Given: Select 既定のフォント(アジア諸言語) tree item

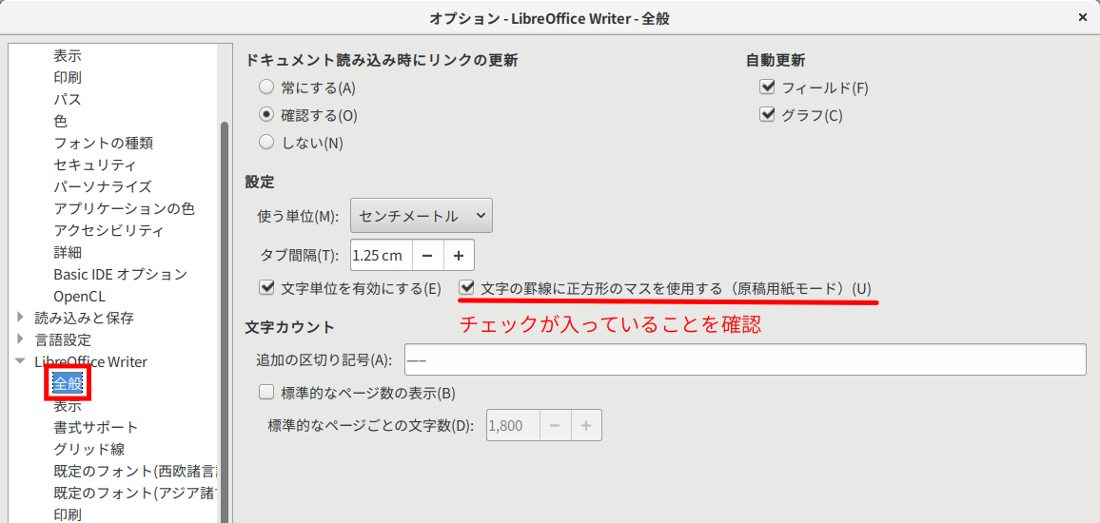Looking at the screenshot, I should point(135,493).
